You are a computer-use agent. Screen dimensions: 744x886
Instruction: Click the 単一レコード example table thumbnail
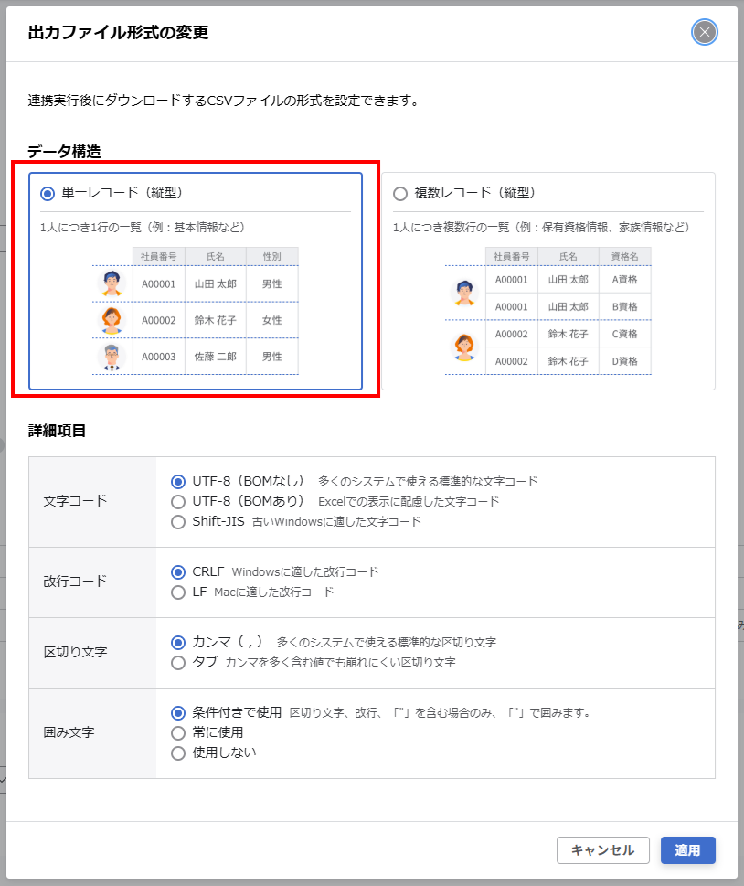[196, 310]
